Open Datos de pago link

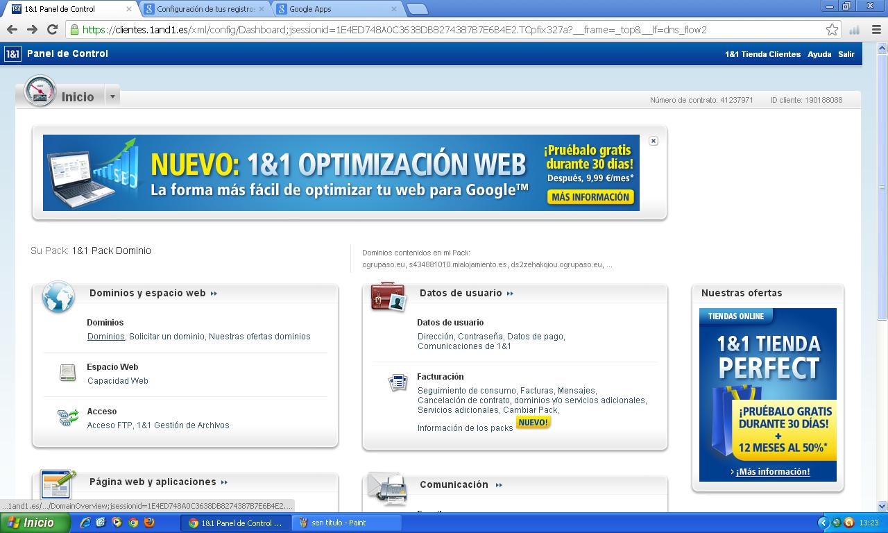tap(535, 337)
